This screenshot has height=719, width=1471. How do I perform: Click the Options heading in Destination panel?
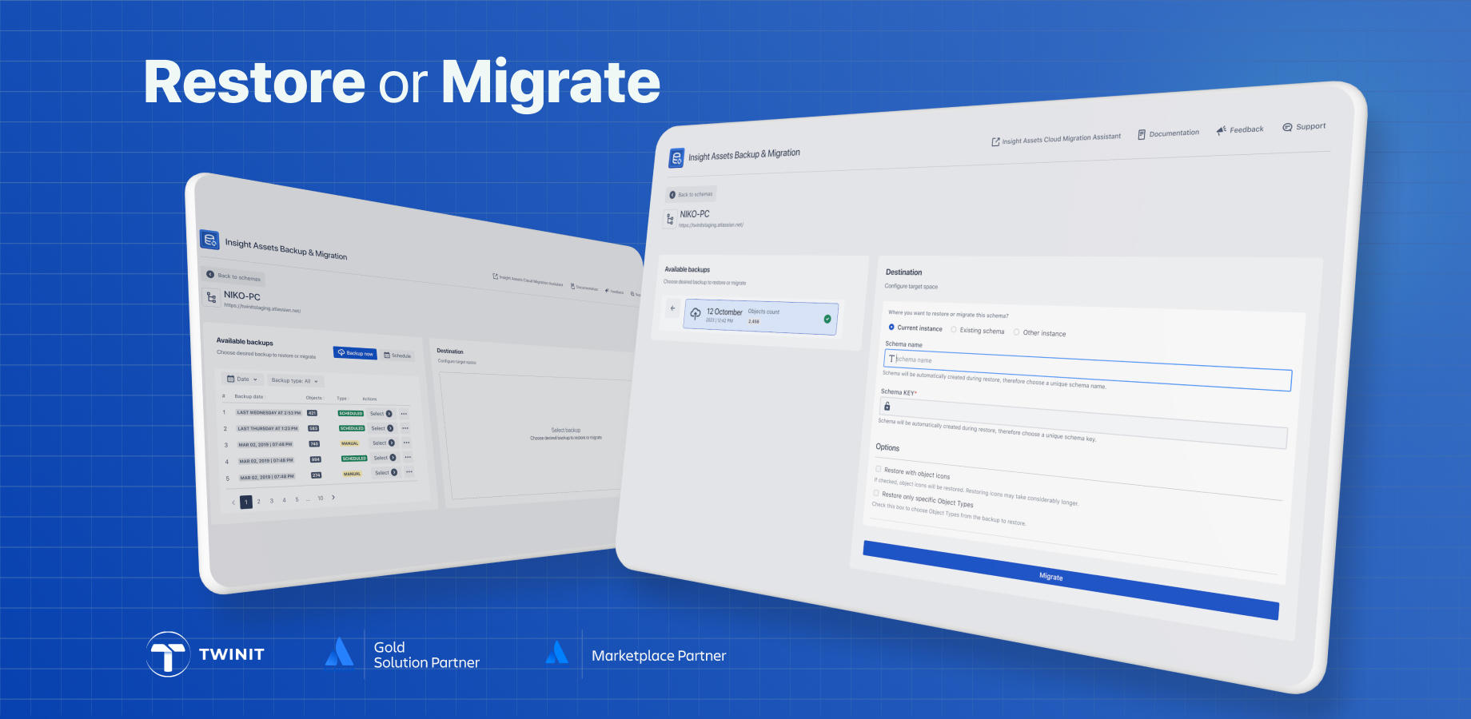point(887,447)
